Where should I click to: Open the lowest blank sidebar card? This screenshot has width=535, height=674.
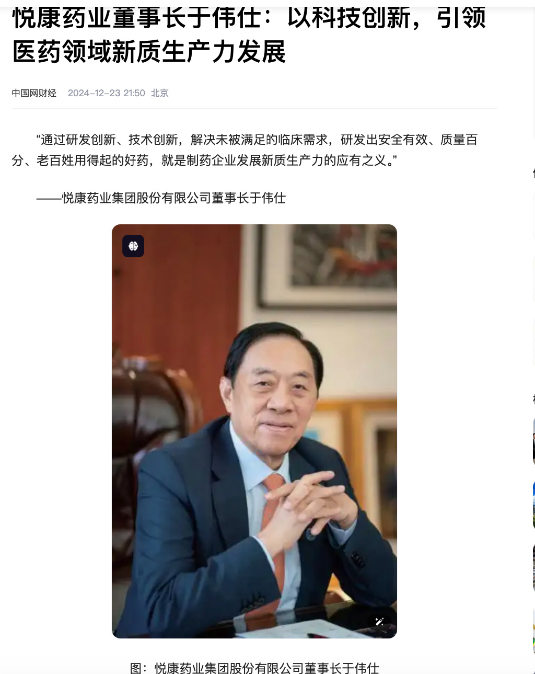coord(533,342)
